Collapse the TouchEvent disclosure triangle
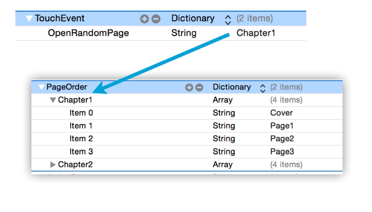Image resolution: width=372 pixels, height=212 pixels. 29,18
